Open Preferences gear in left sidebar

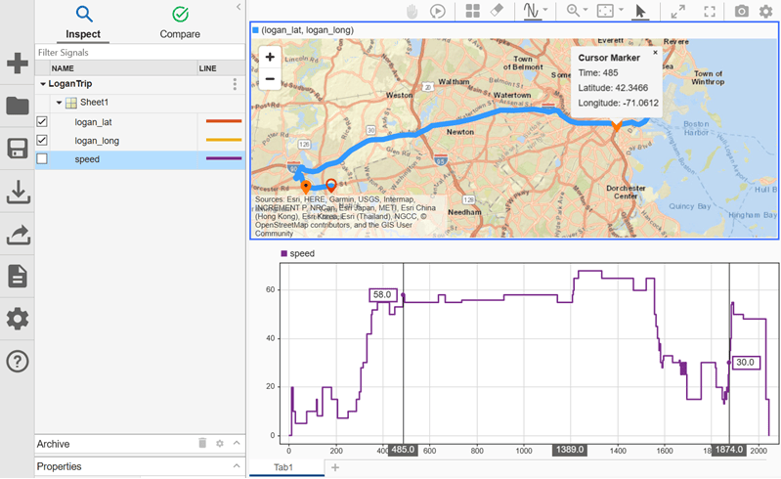[18, 319]
